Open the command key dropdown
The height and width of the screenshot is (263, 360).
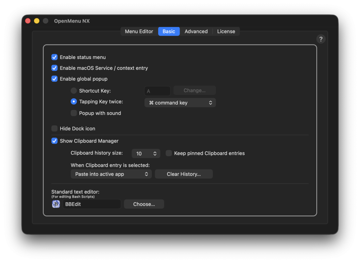click(x=180, y=103)
